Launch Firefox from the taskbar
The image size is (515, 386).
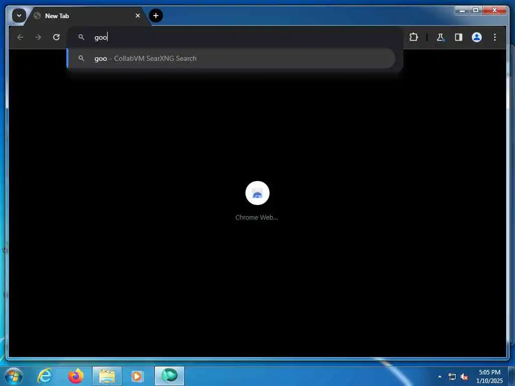coord(75,376)
